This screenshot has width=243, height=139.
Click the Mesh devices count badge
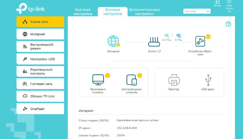(208, 37)
